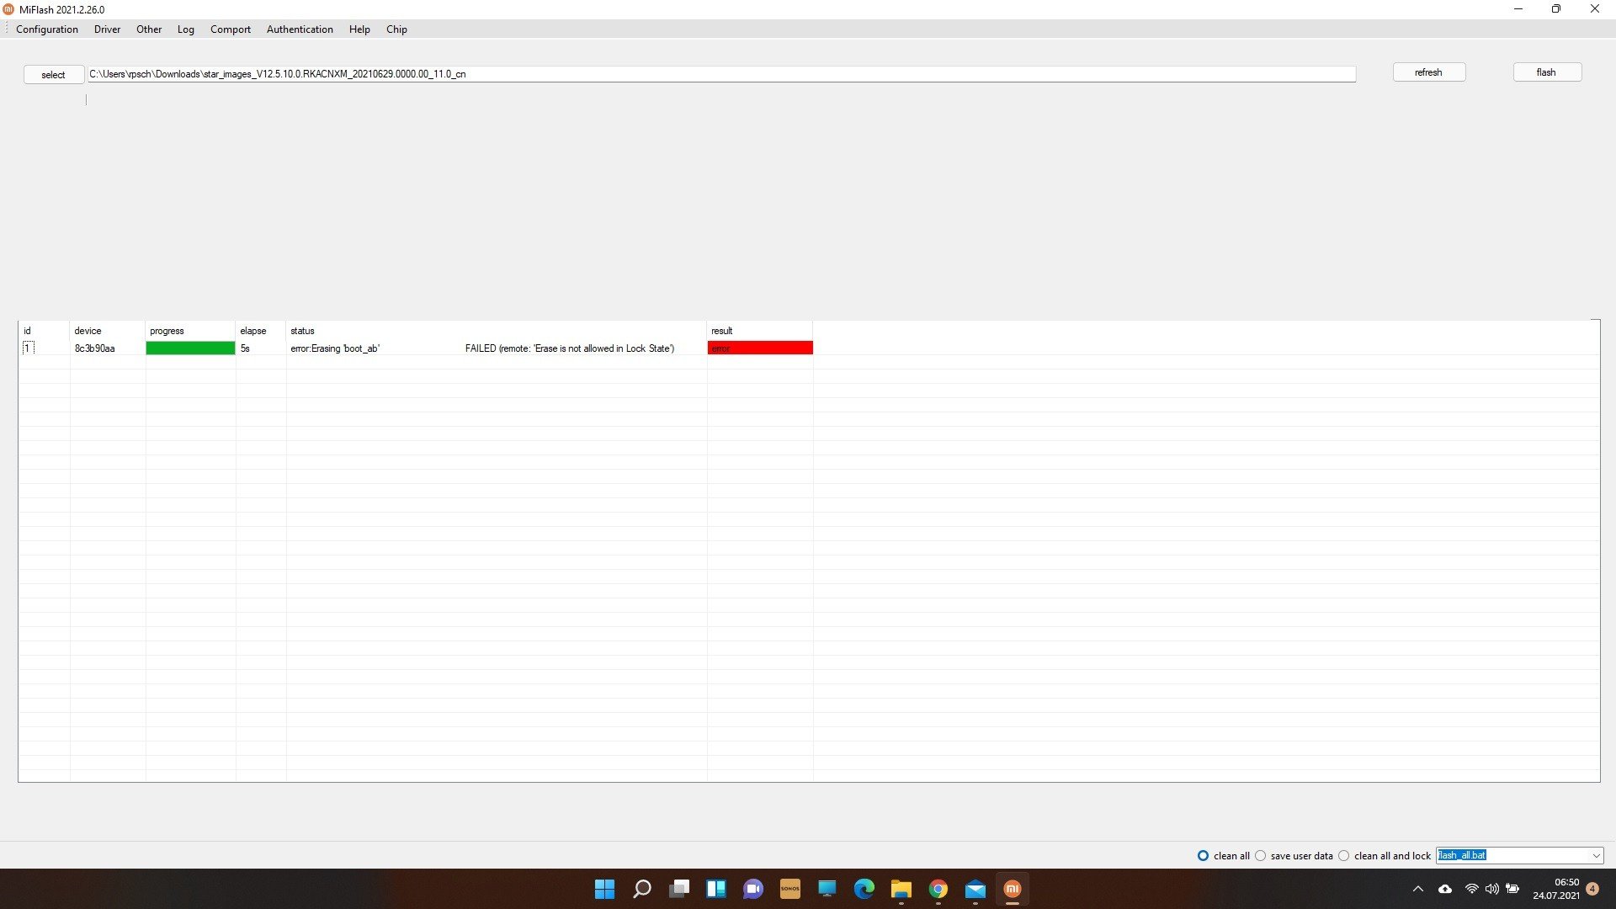This screenshot has height=909, width=1616.
Task: Click the result column header
Action: (x=760, y=331)
